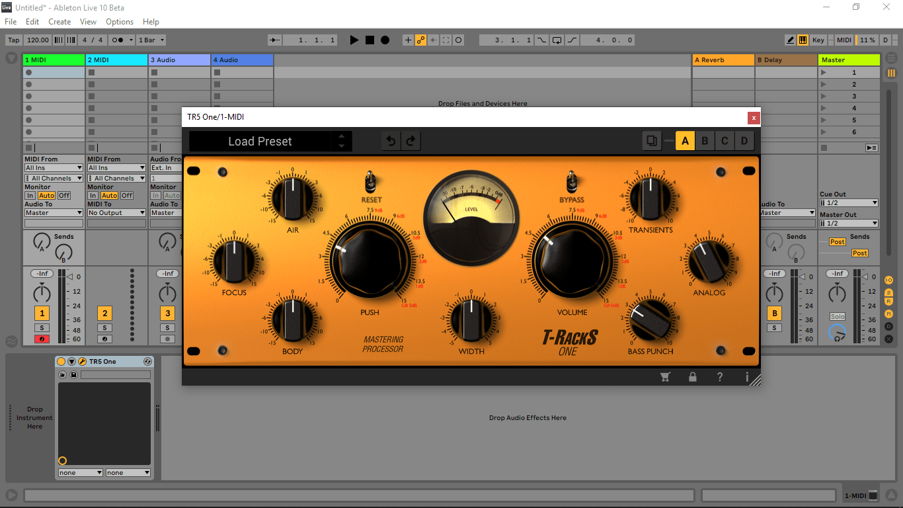Solo track 2 with S button

coord(104,328)
